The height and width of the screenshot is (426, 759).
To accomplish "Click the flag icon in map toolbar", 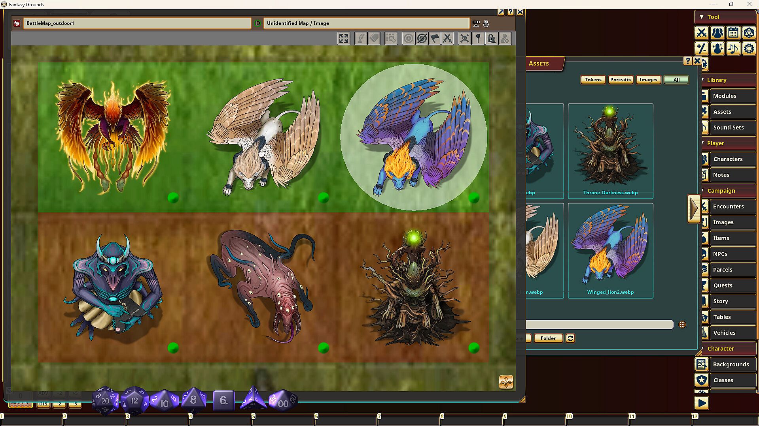I will coord(435,38).
